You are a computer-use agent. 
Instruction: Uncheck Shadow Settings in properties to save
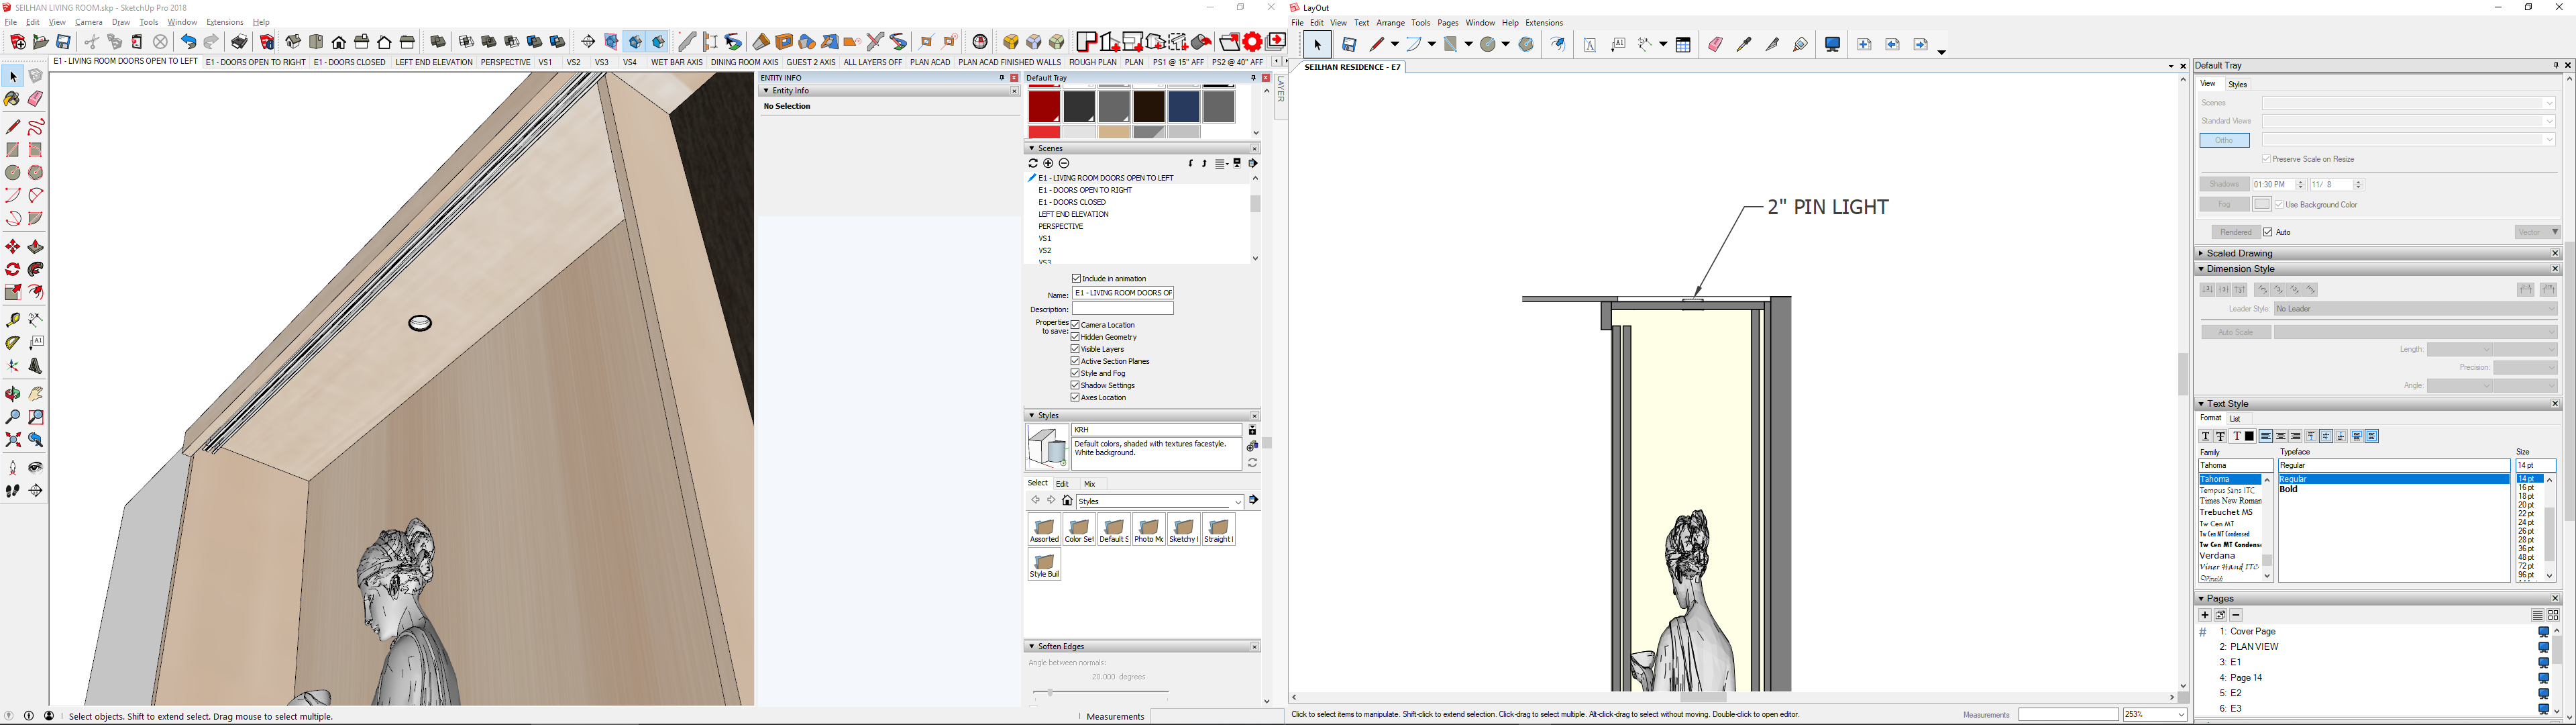click(1074, 385)
